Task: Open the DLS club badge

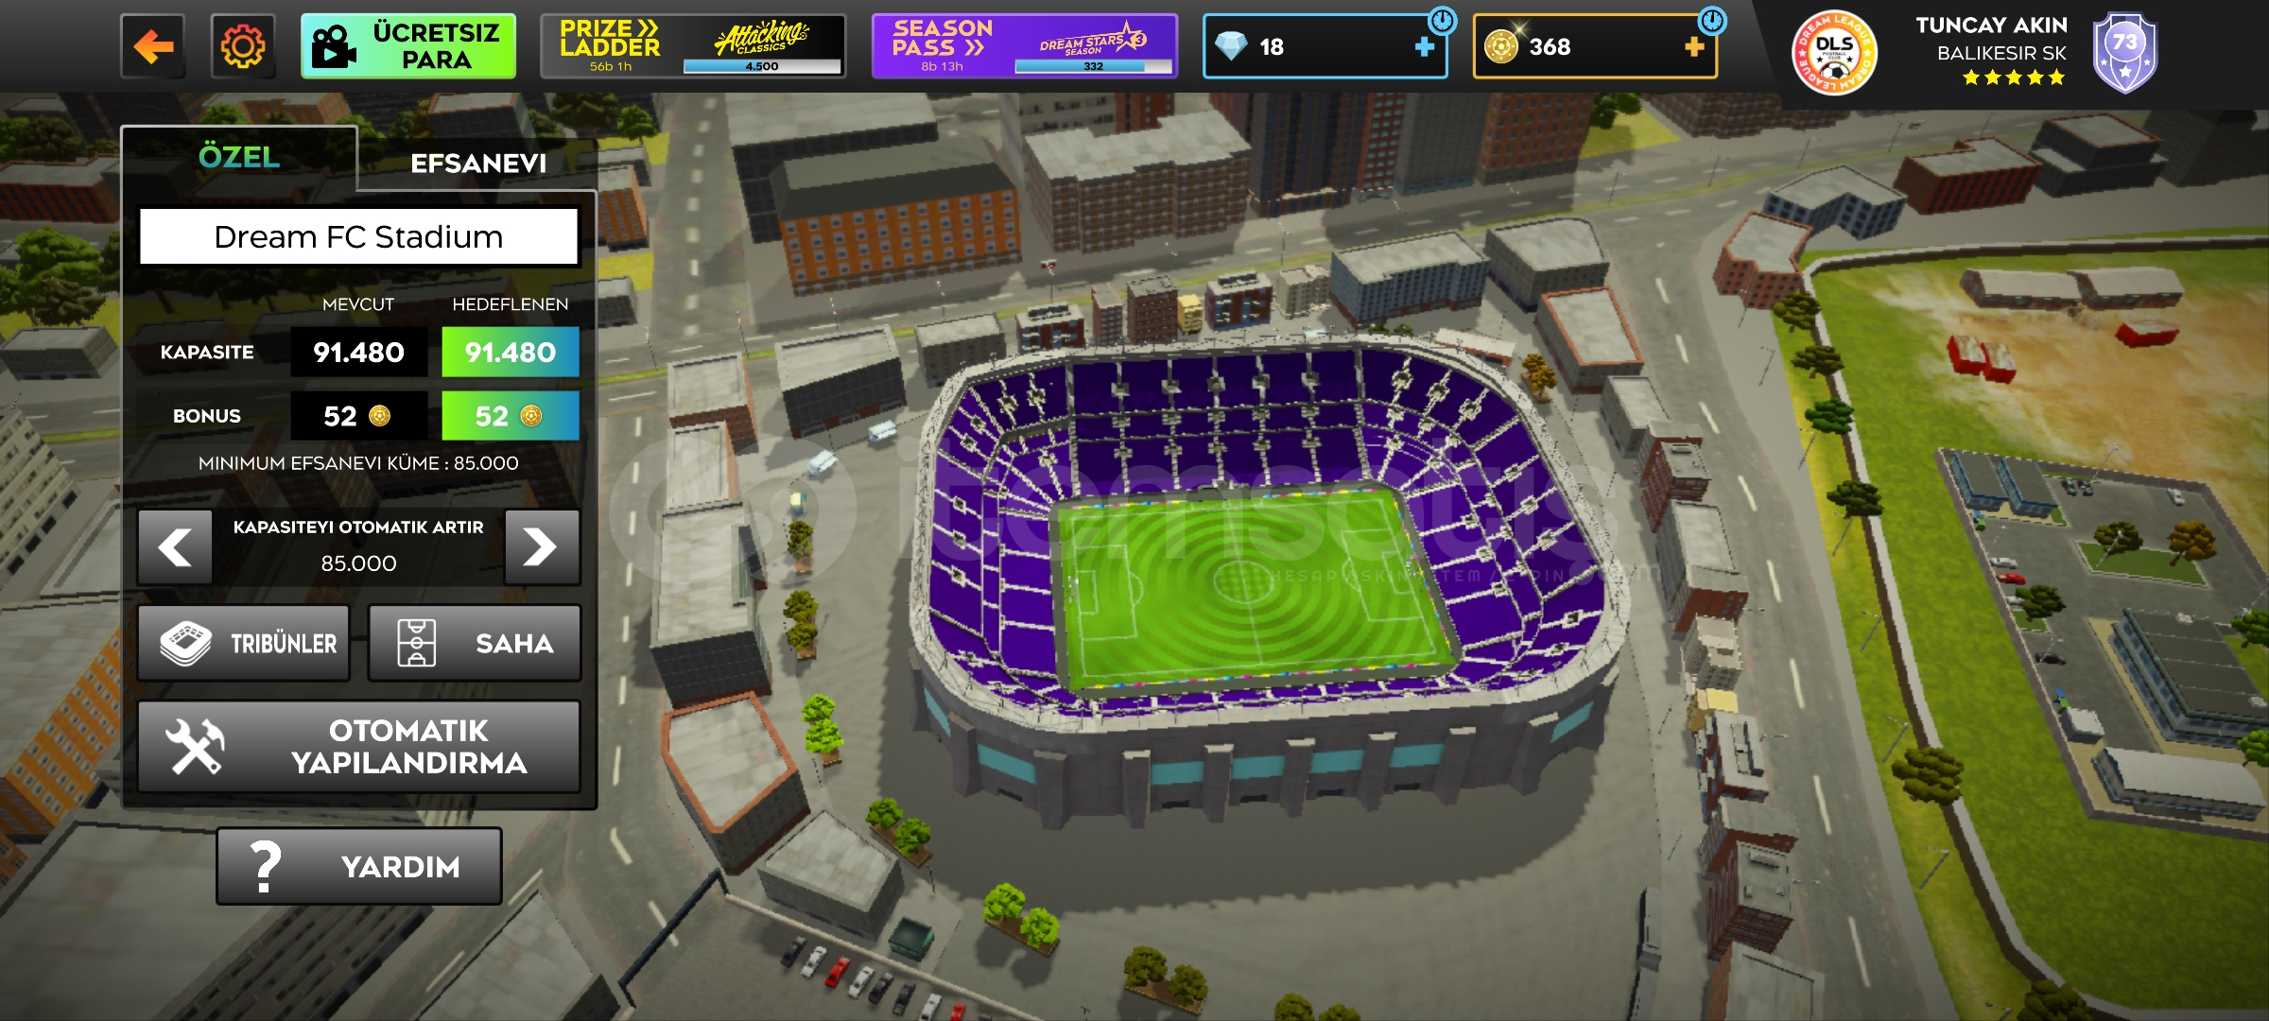Action: click(x=1834, y=53)
